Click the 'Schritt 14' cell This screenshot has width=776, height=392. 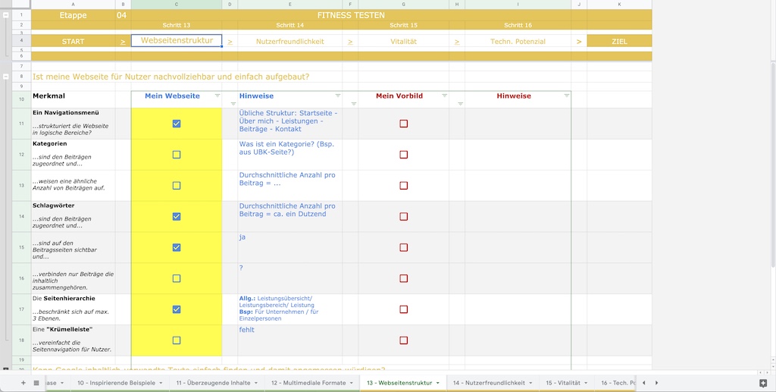pos(290,25)
